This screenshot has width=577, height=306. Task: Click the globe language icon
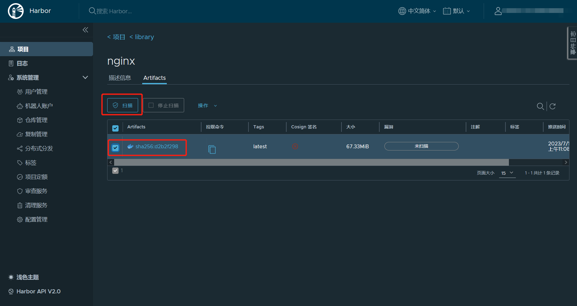(402, 11)
